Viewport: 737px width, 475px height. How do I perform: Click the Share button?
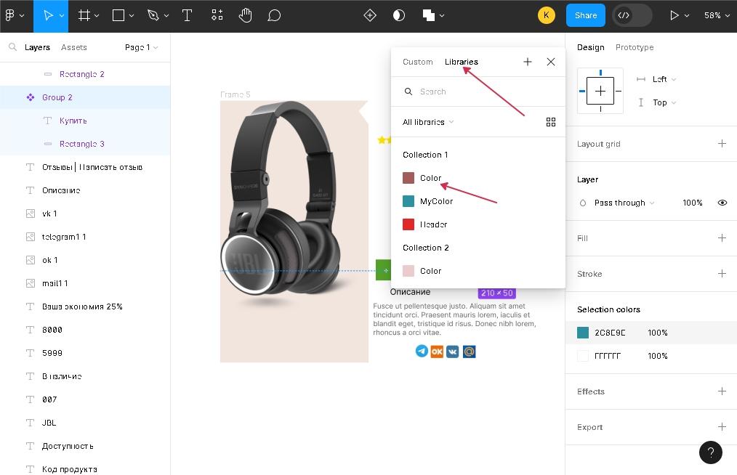585,15
